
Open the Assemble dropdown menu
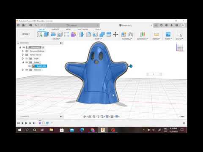[x=127, y=39]
